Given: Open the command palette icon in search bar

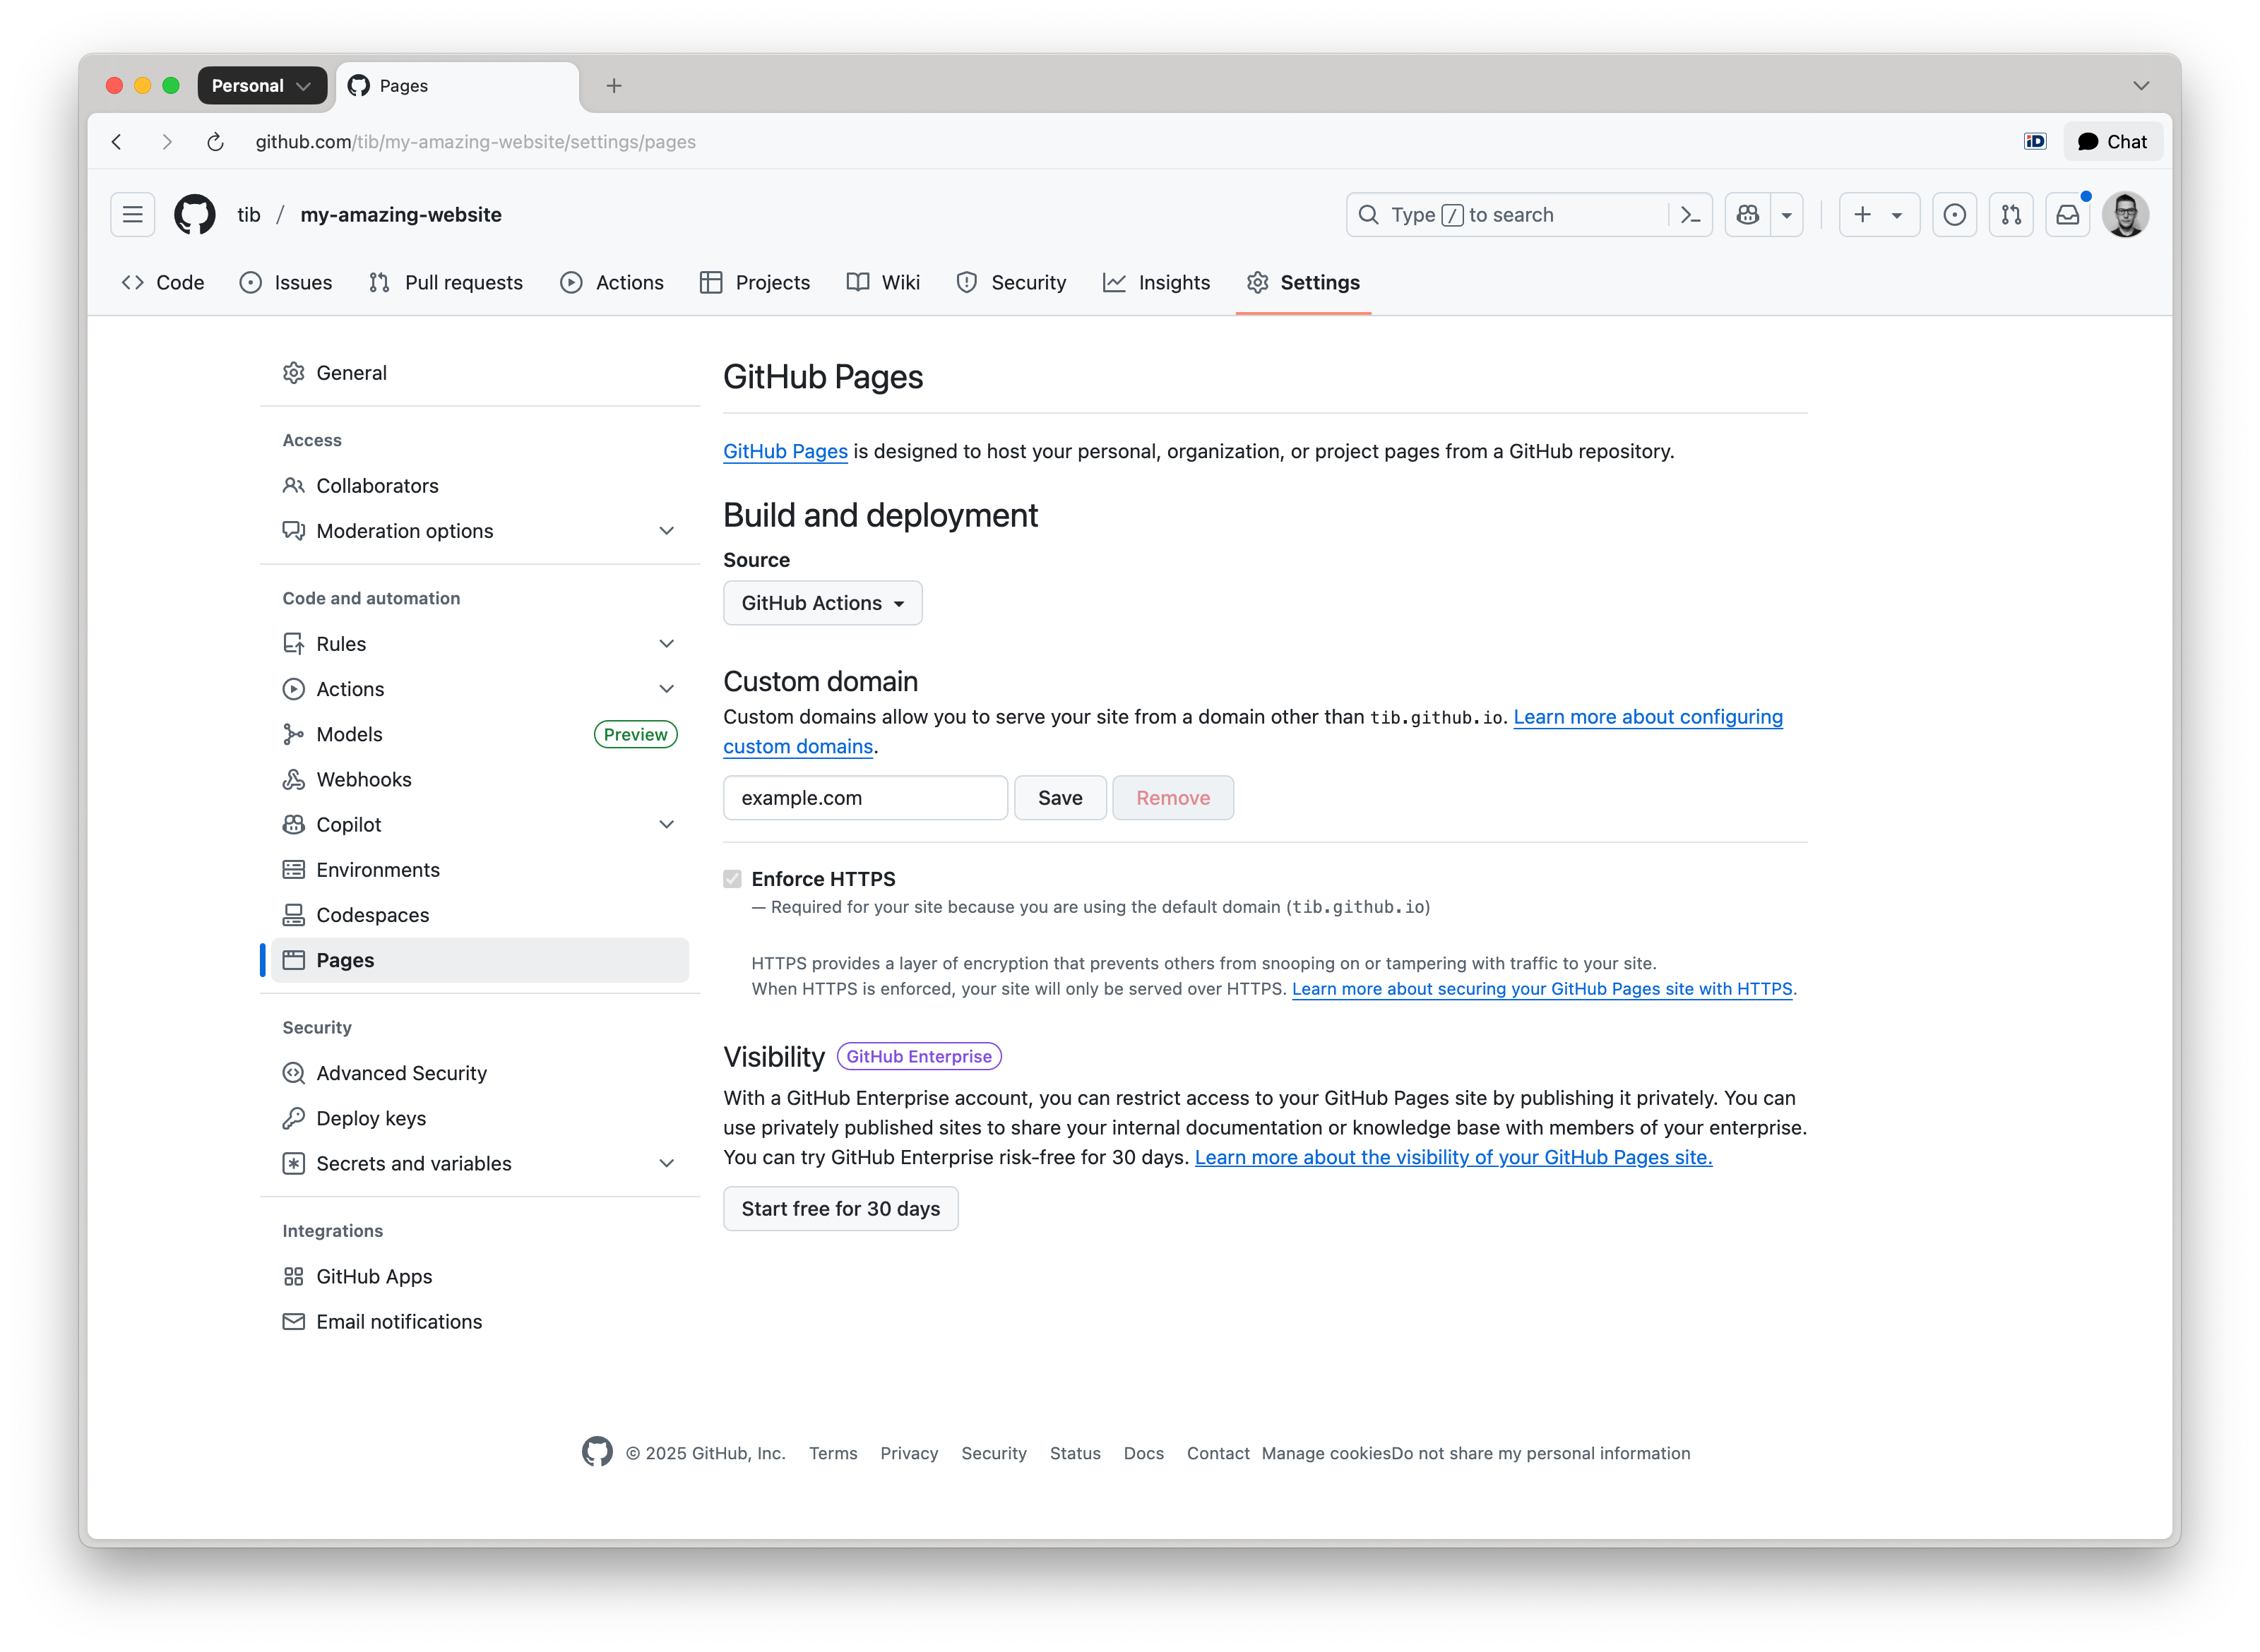Looking at the screenshot, I should point(1691,215).
